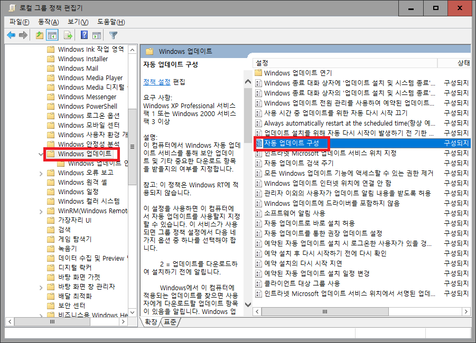476x343 pixels.
Task: Open the 파일(F) menu
Action: tap(19, 22)
